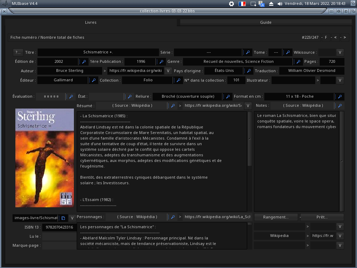Viewport: 357px width, 268px height.
Task: Click the Marque-page field
Action: [x=59, y=245]
